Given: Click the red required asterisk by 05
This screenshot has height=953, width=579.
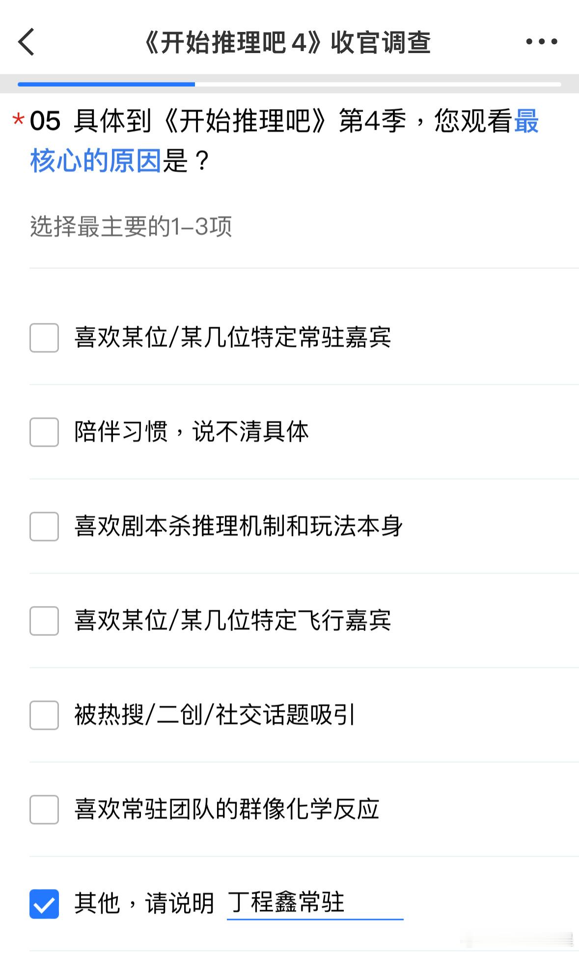Looking at the screenshot, I should pos(19,119).
